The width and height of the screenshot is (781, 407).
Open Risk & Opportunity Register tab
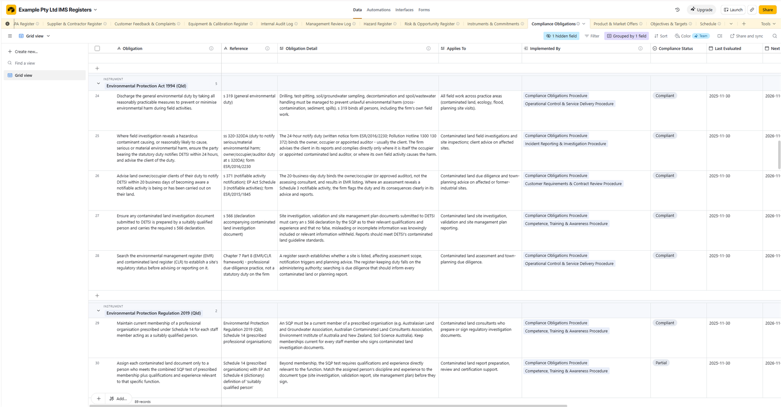tap(430, 24)
